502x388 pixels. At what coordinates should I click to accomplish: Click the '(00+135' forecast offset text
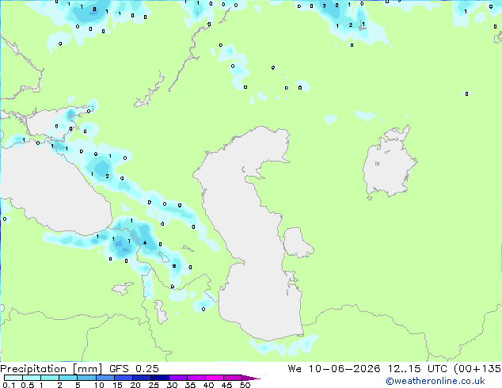pyautogui.click(x=477, y=368)
